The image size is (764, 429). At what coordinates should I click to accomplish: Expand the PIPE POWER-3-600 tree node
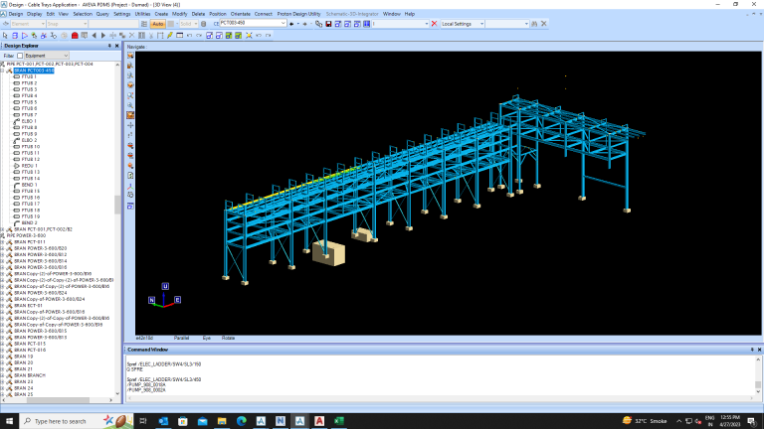point(2,235)
